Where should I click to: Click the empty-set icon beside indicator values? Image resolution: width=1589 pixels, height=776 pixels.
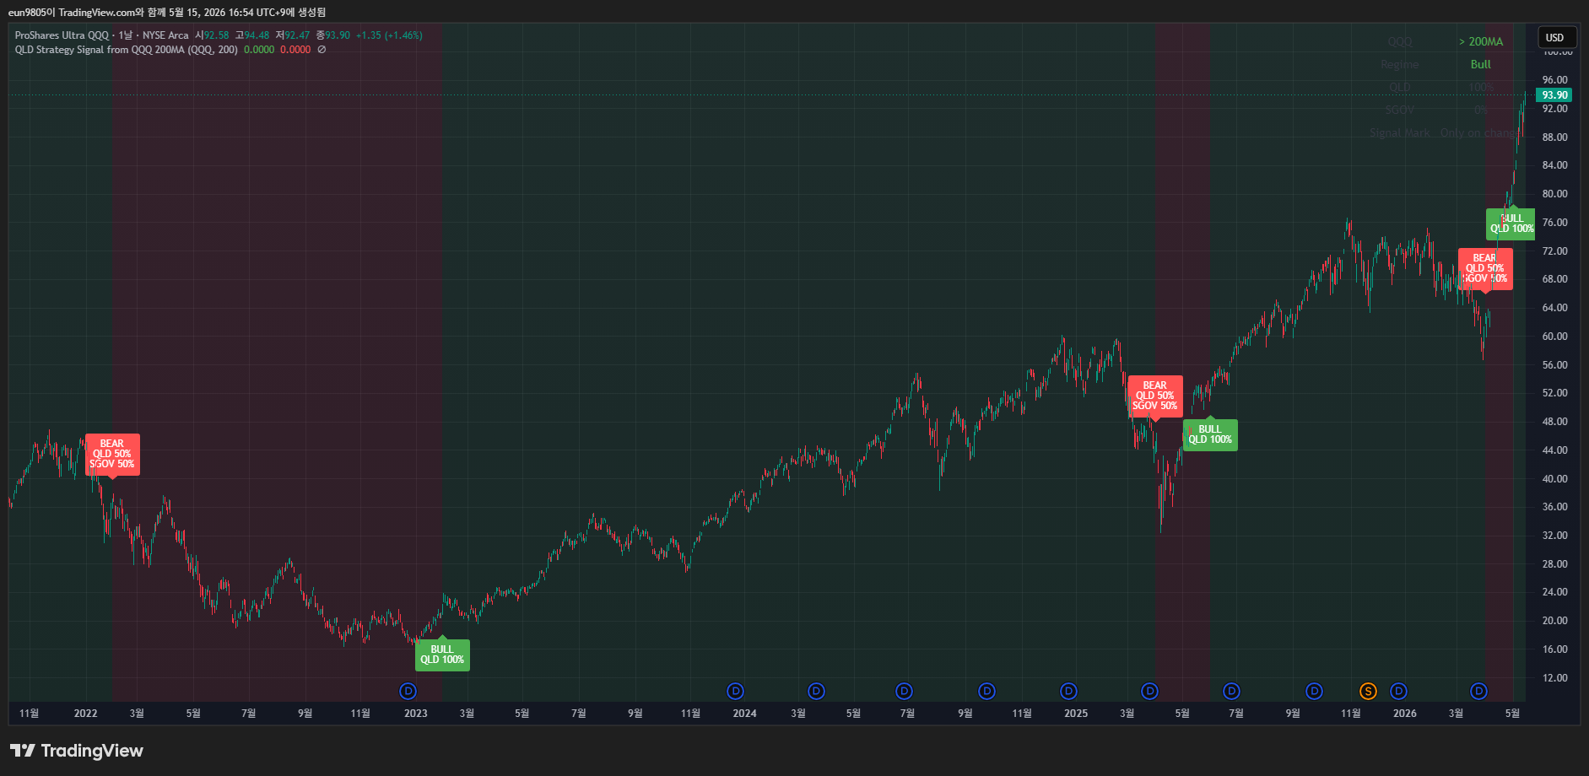(322, 50)
